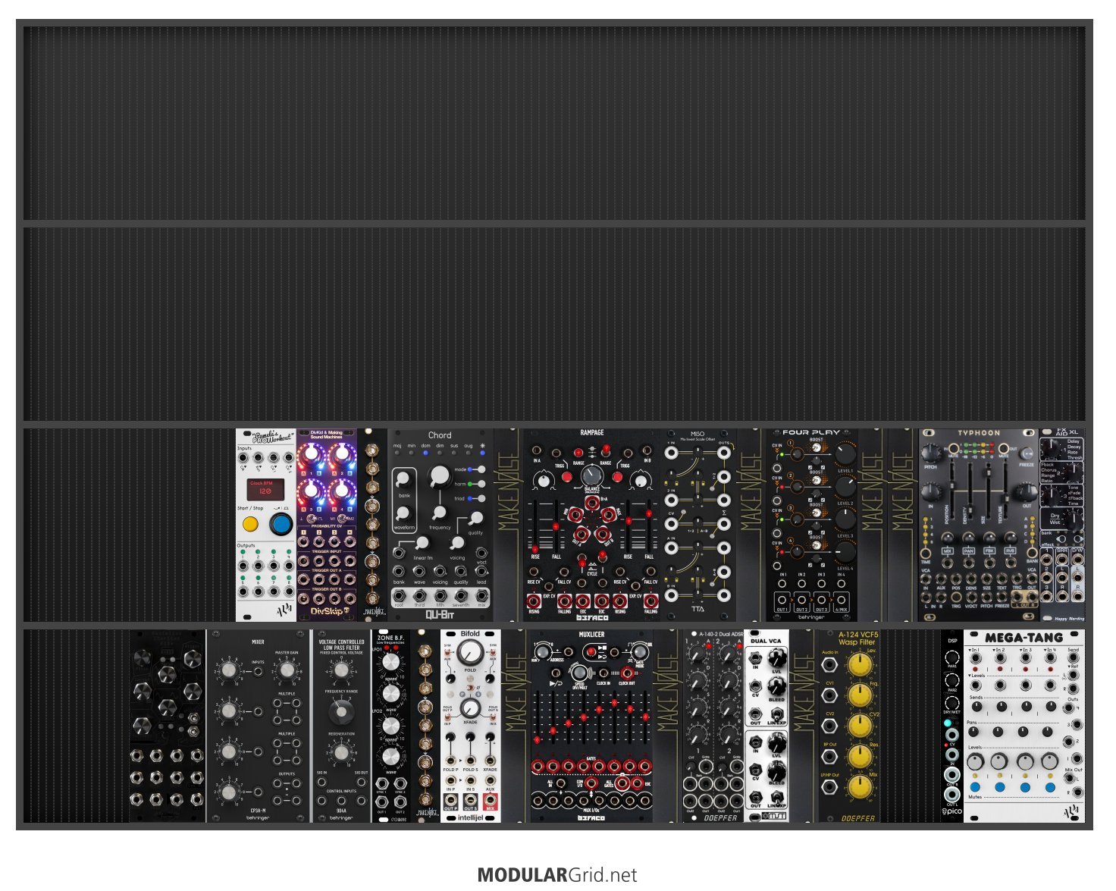
Task: Click the B IN jack on MISO
Action: coord(671,595)
